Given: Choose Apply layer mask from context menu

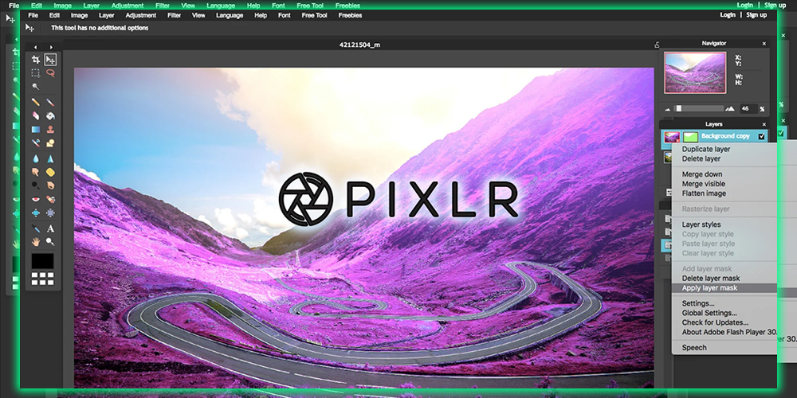Looking at the screenshot, I should 709,288.
